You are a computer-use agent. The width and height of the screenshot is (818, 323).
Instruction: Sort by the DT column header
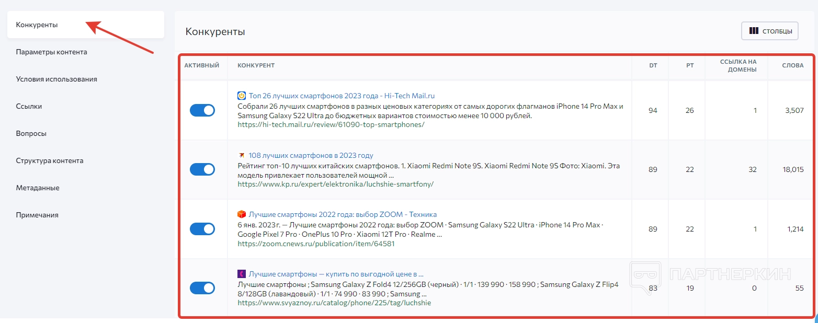pos(653,65)
